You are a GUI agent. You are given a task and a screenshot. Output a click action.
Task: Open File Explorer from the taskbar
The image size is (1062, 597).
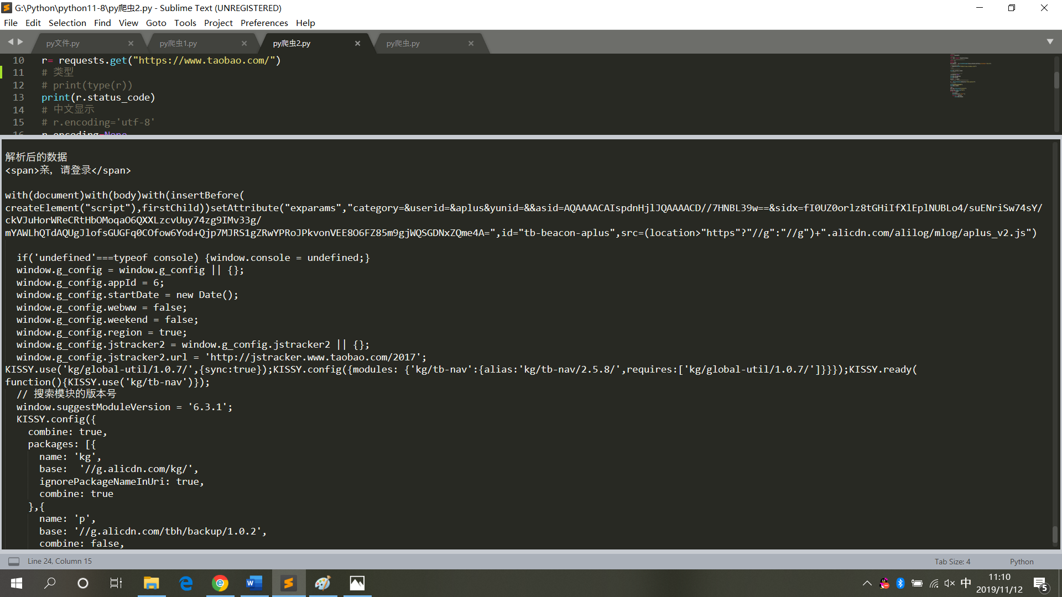coord(151,583)
